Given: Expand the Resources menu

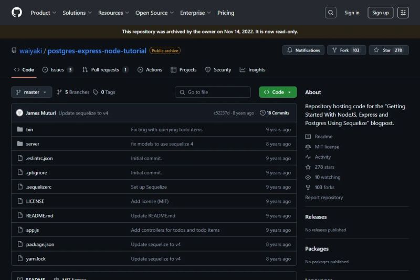Looking at the screenshot, I should point(113,13).
